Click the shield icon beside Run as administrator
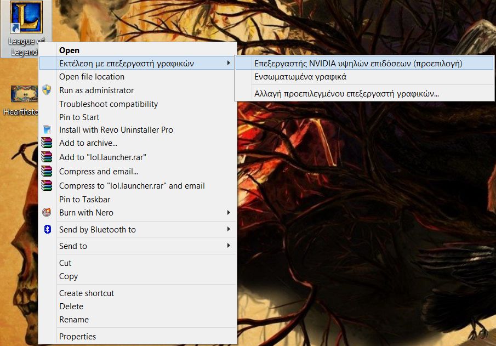The width and height of the screenshot is (496, 346). point(47,90)
